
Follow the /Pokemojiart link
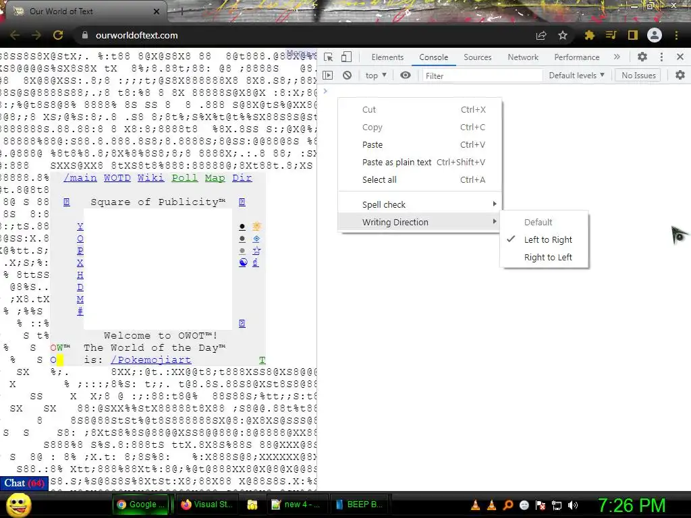coord(151,360)
